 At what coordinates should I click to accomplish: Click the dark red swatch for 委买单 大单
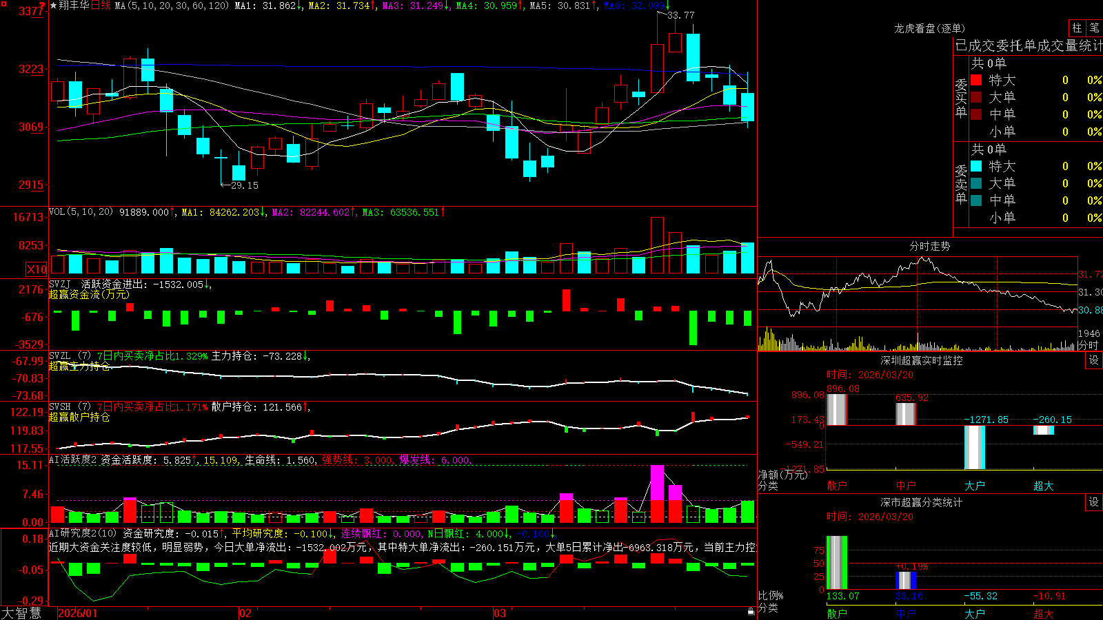976,97
